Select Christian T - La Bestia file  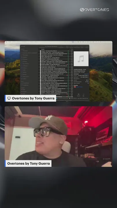point(56,59)
